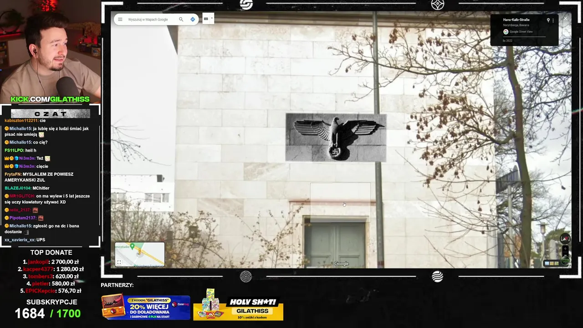Click the Street View compass control
This screenshot has width=583, height=328.
coord(565,238)
